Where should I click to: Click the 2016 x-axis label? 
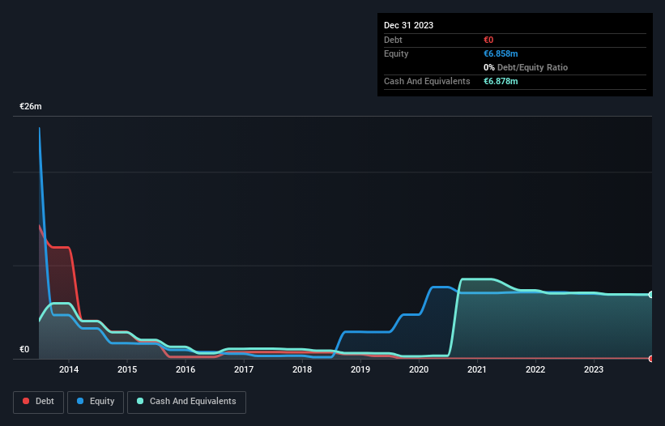click(185, 369)
